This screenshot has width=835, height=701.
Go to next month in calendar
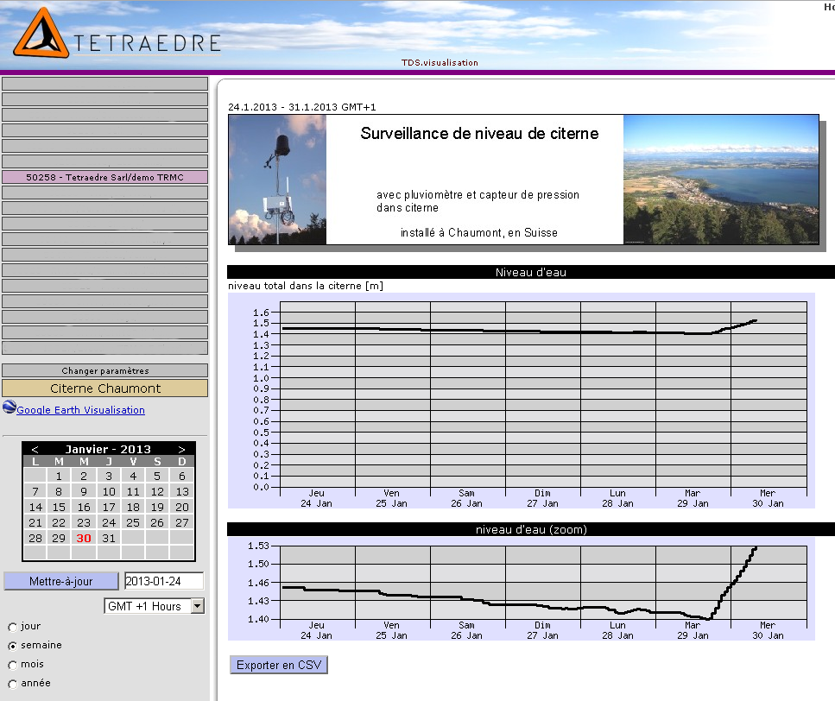181,449
